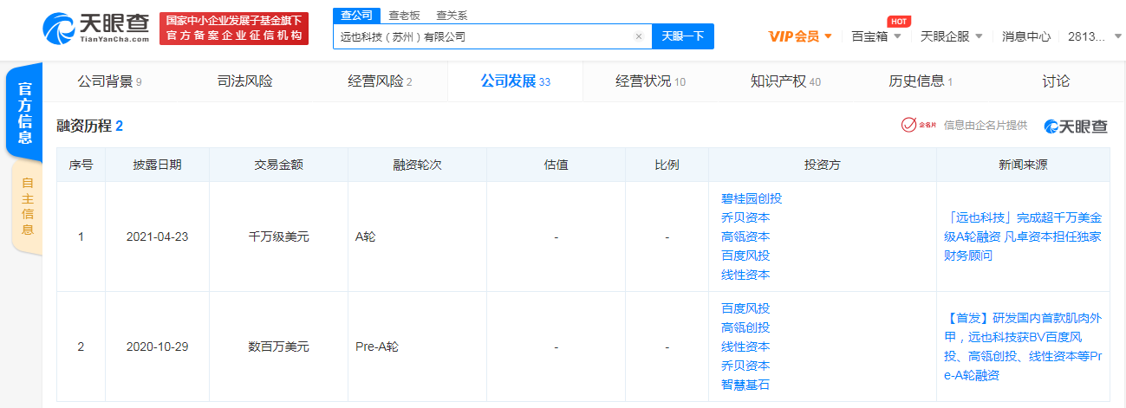Open investor 智慧基石
This screenshot has width=1126, height=408.
(x=745, y=385)
